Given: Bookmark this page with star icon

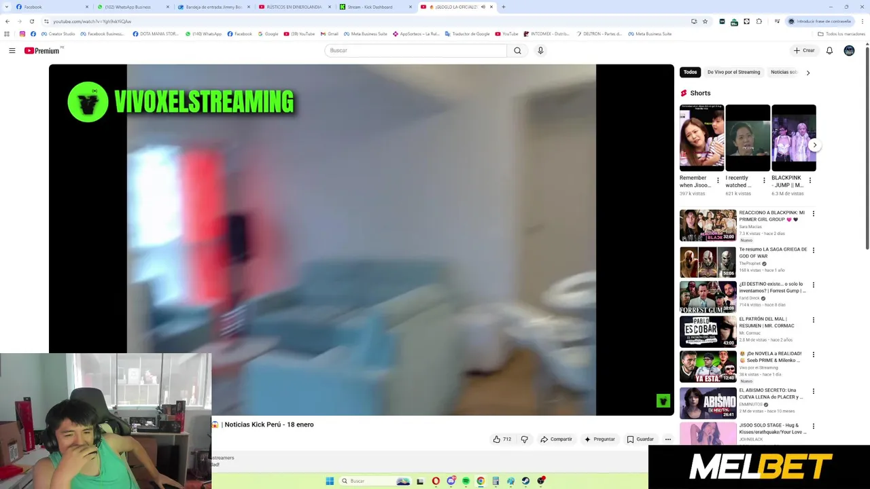Looking at the screenshot, I should pos(705,21).
